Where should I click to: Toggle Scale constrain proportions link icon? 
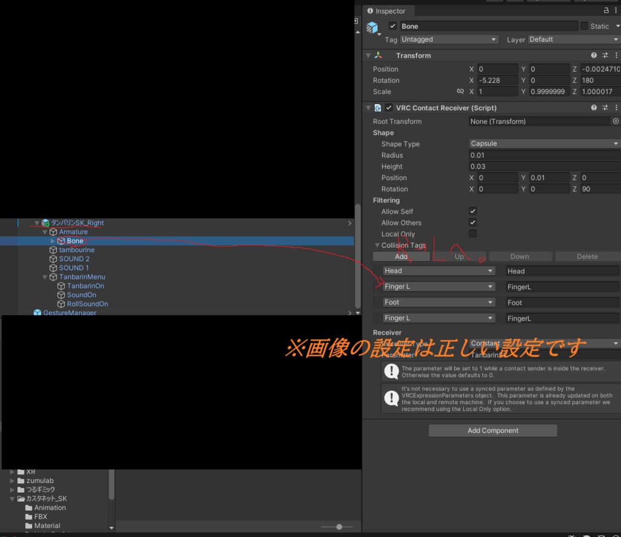(x=460, y=92)
